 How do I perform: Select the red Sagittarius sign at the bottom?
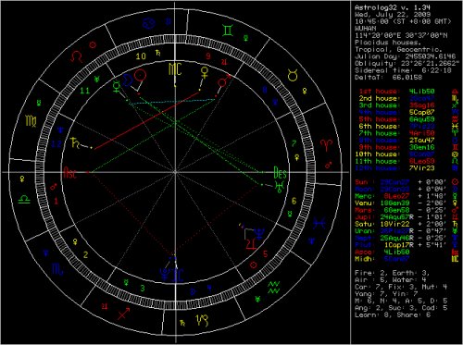[x=123, y=314]
